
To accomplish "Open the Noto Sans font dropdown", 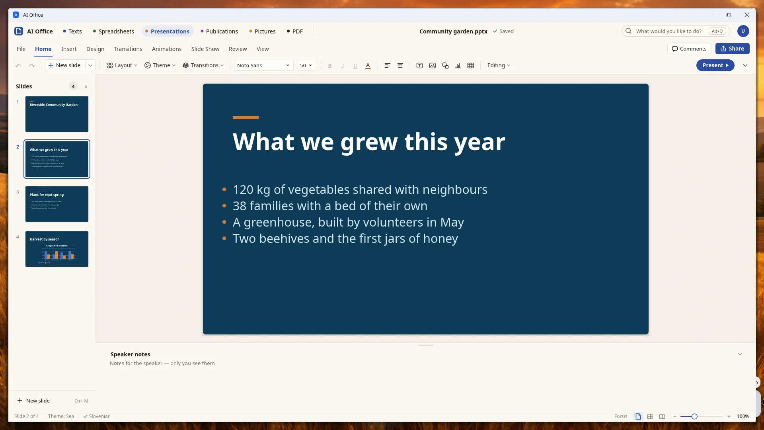I will (263, 66).
